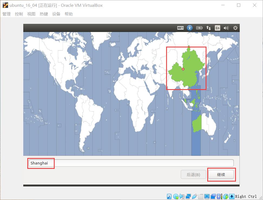The height and width of the screenshot is (200, 263).
Task: Open the system power gear menu
Action: [x=235, y=28]
